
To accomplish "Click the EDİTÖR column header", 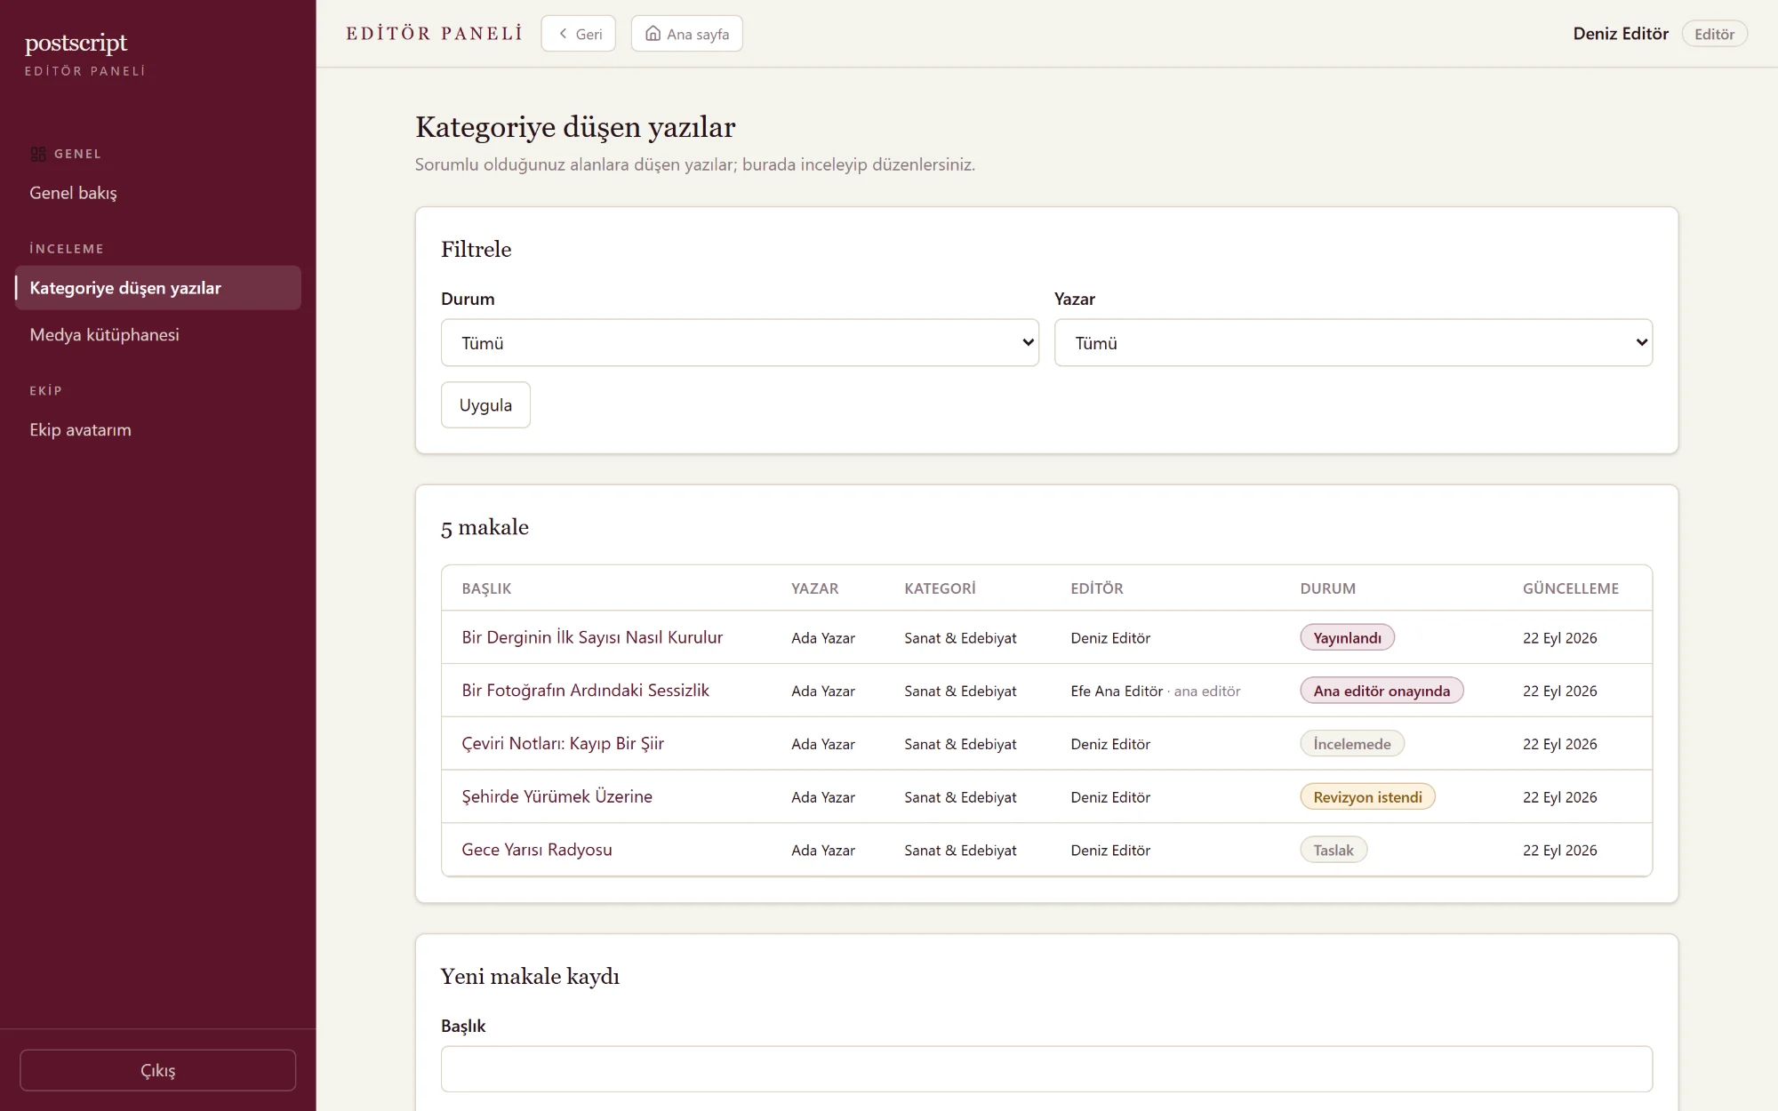I will [1096, 588].
